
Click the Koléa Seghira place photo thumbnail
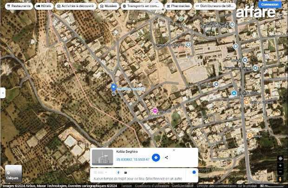click(x=103, y=157)
